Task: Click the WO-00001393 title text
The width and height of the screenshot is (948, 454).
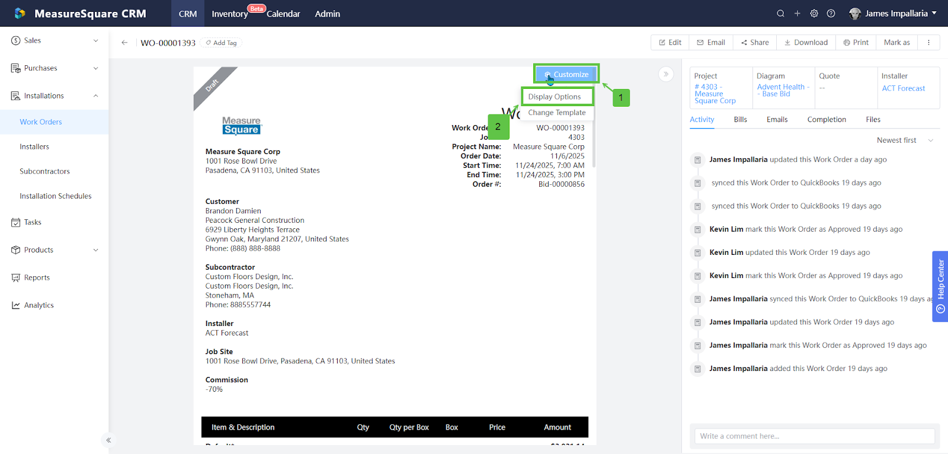Action: (168, 43)
